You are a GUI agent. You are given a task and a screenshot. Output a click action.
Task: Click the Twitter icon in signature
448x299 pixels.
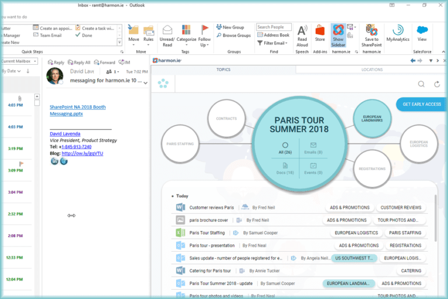tap(64, 161)
